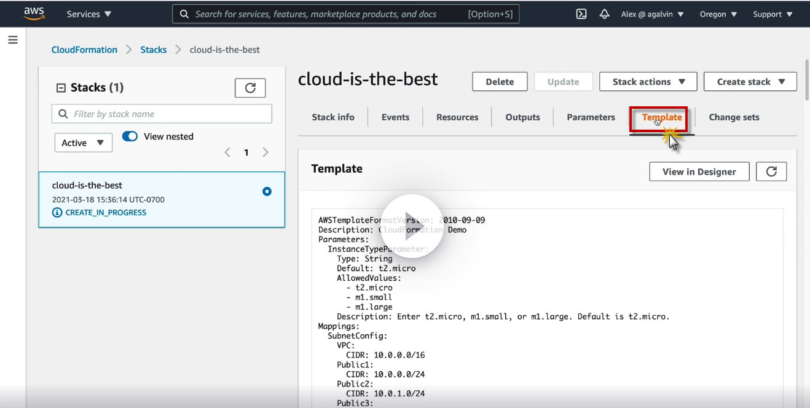Screen dimensions: 810x408
Task: Click the 'CIDR: 10.0.0.0/16' template line
Action: click(385, 355)
